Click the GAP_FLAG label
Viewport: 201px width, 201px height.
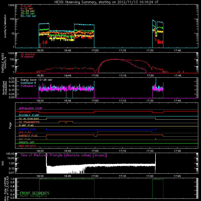pyautogui.click(x=25, y=112)
